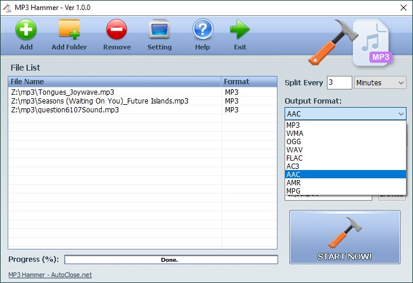Screen dimensions: 413x283
Task: Click the Split Every number field
Action: (339, 83)
